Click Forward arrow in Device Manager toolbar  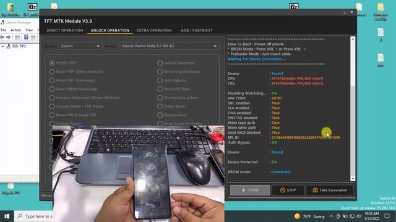click(x=8, y=37)
